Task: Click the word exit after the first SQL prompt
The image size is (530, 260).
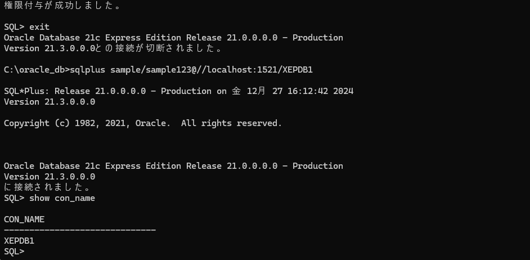Action: click(x=39, y=27)
